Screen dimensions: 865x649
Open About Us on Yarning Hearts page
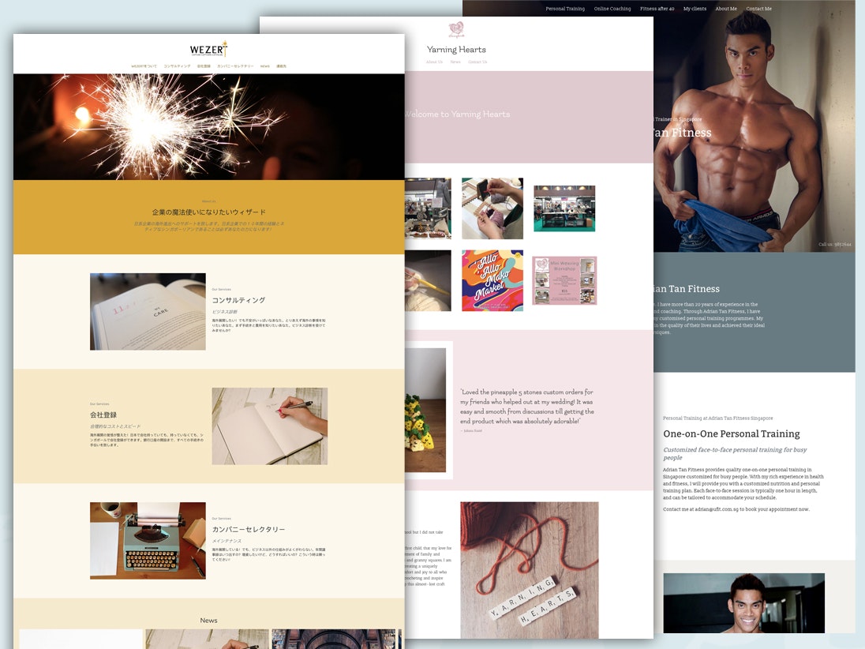point(434,62)
